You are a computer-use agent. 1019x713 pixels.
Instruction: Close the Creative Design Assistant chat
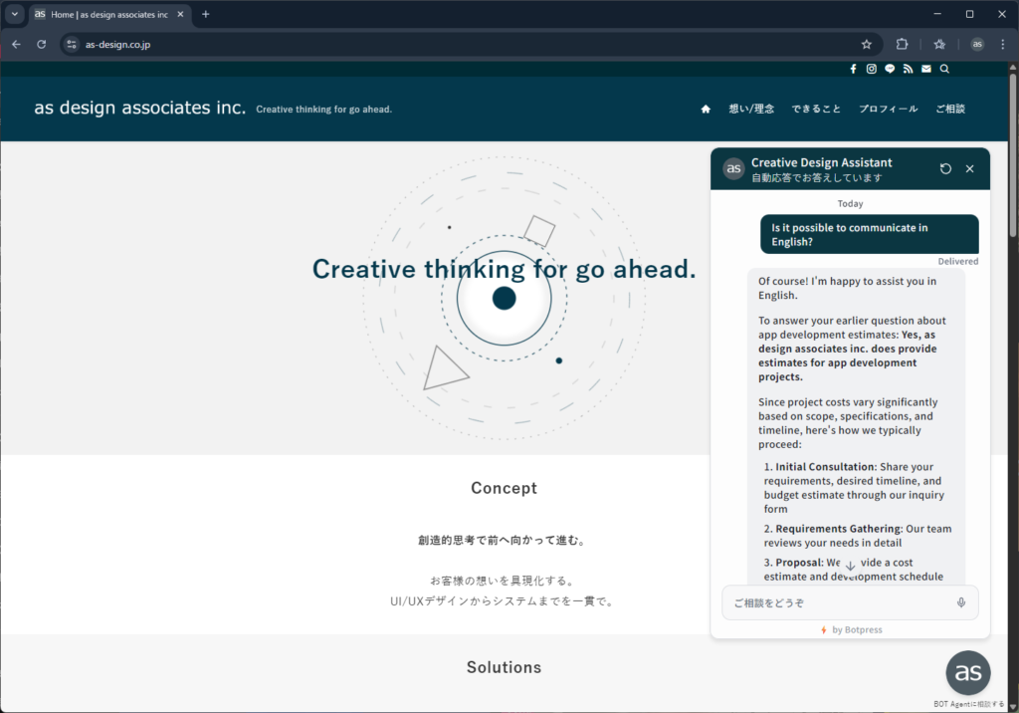pyautogui.click(x=969, y=169)
